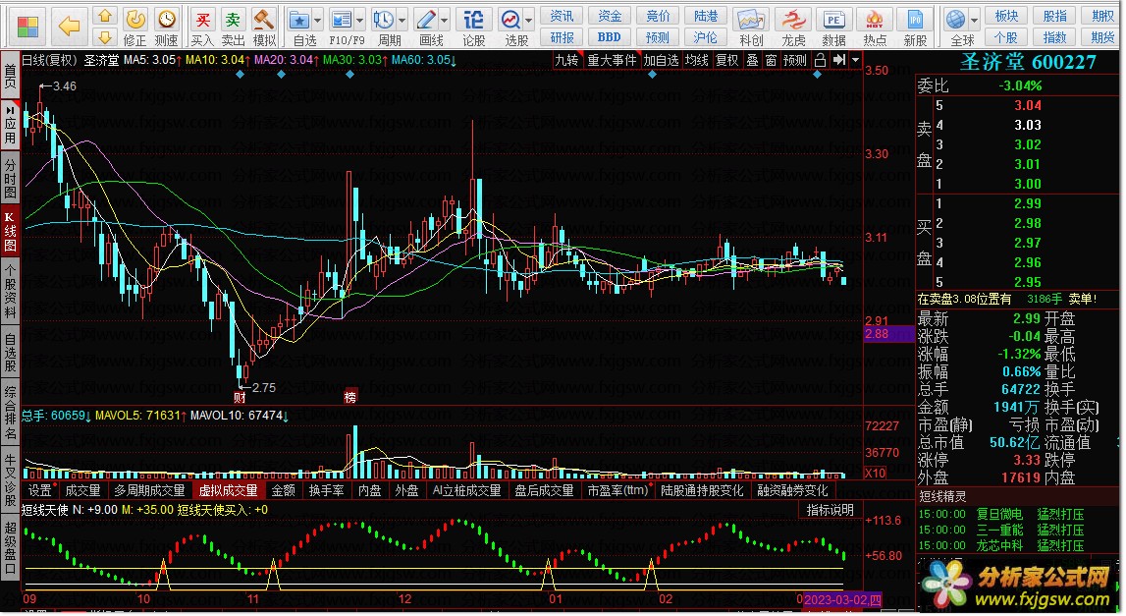Click the 买入 buy icon
The width and height of the screenshot is (1126, 616).
(x=203, y=20)
